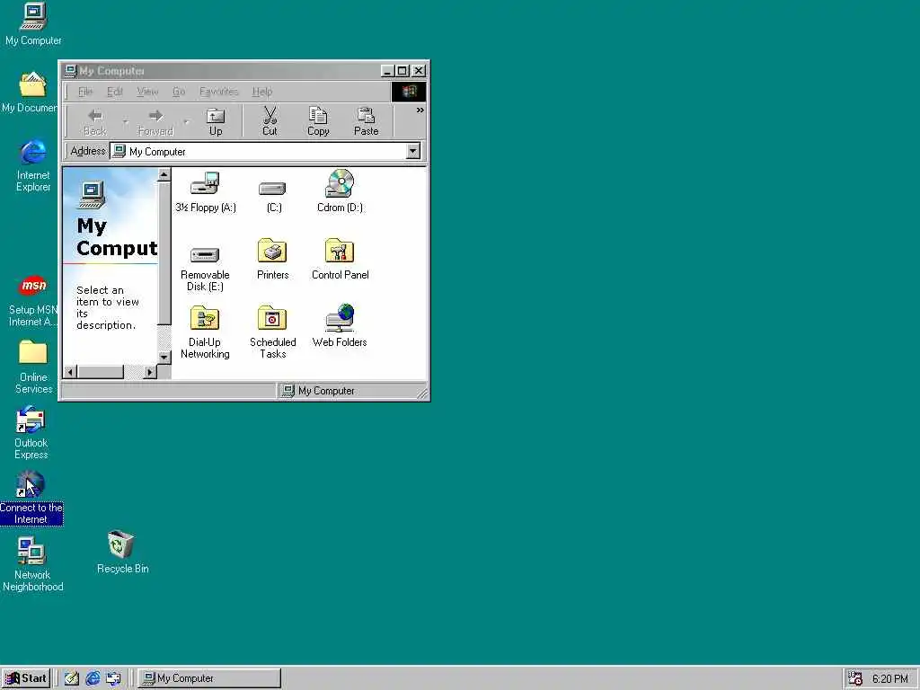Select the My Computer desktop icon
This screenshot has height=690, width=920.
tap(33, 24)
